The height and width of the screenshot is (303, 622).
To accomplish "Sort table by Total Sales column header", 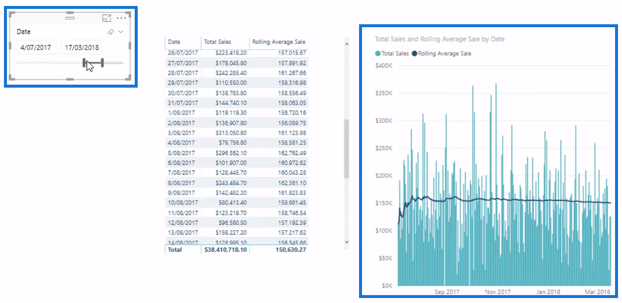I will 217,42.
